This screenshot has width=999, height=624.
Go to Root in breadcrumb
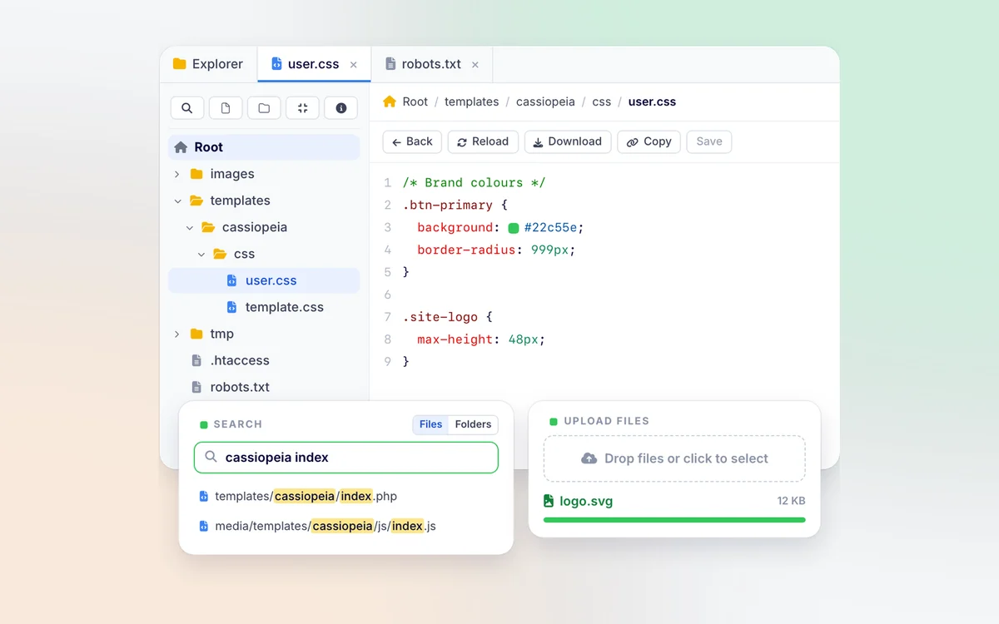(x=415, y=102)
